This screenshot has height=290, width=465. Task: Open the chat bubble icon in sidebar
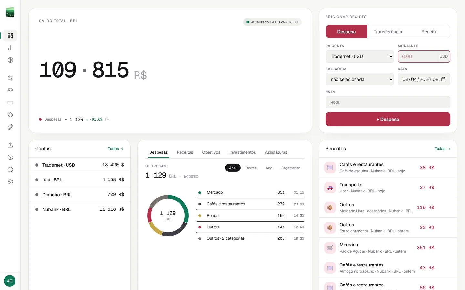coord(10,169)
